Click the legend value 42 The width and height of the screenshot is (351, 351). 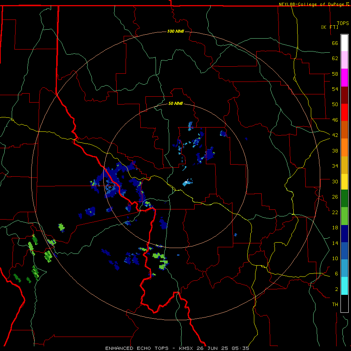[335, 135]
